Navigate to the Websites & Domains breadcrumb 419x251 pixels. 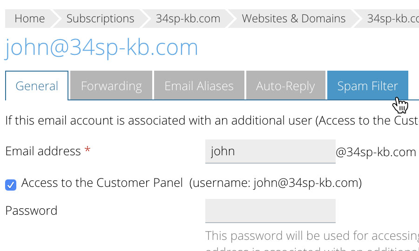pos(293,19)
